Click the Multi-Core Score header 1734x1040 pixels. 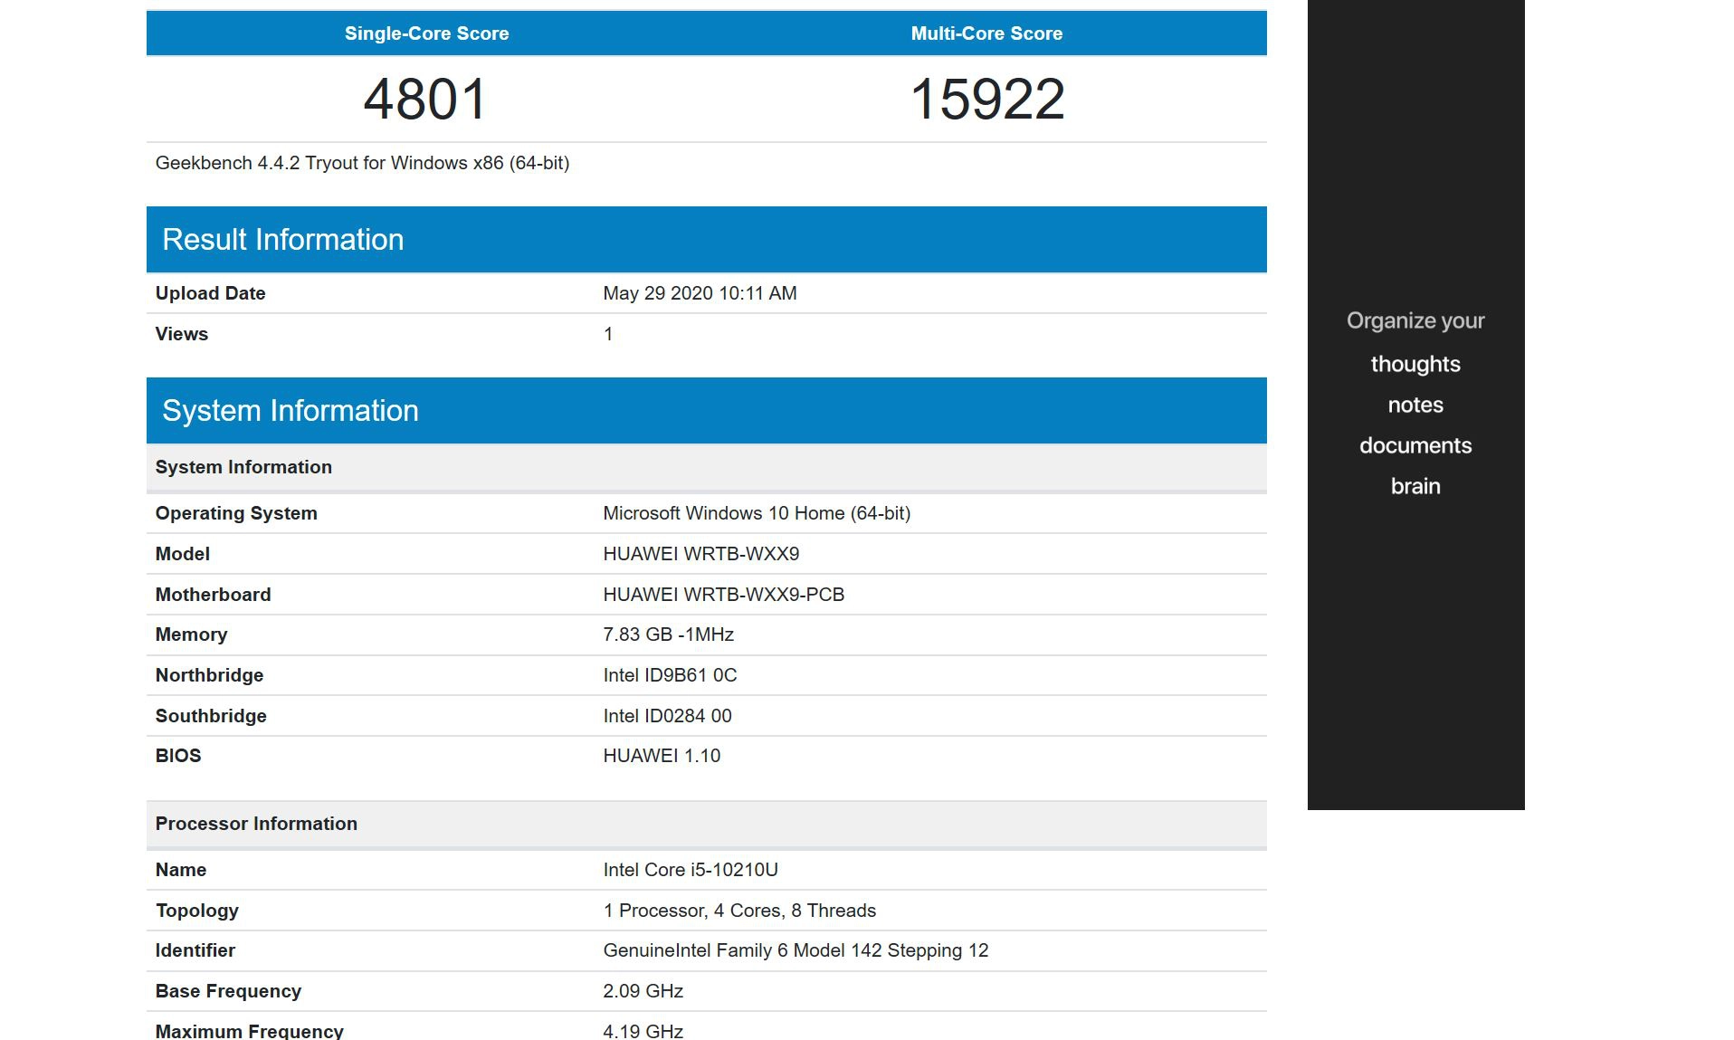point(986,33)
